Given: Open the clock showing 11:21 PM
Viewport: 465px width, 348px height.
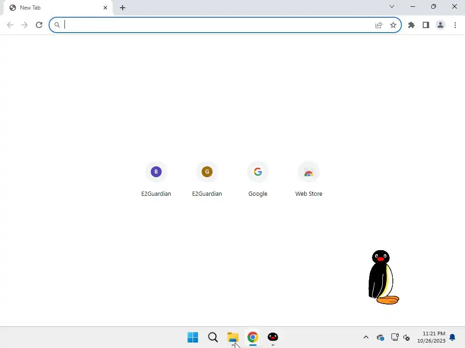Looking at the screenshot, I should pyautogui.click(x=431, y=337).
